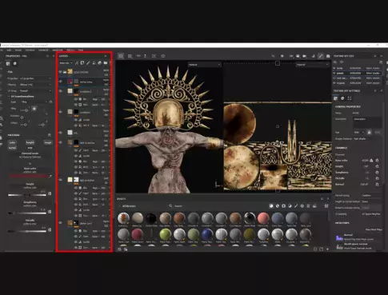Click the base color red swatch bar
388x295 pixels.
coord(29,176)
